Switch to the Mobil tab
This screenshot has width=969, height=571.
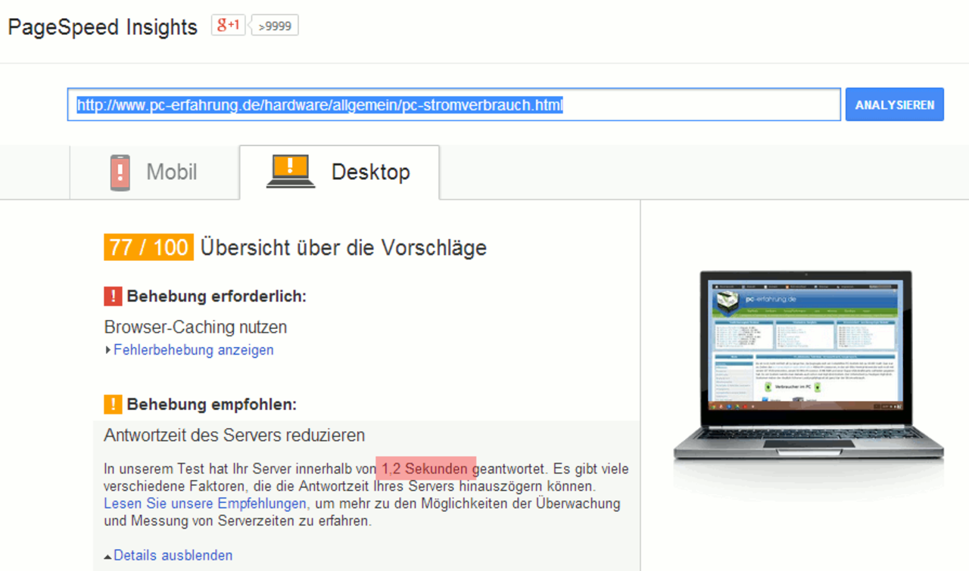pos(154,172)
